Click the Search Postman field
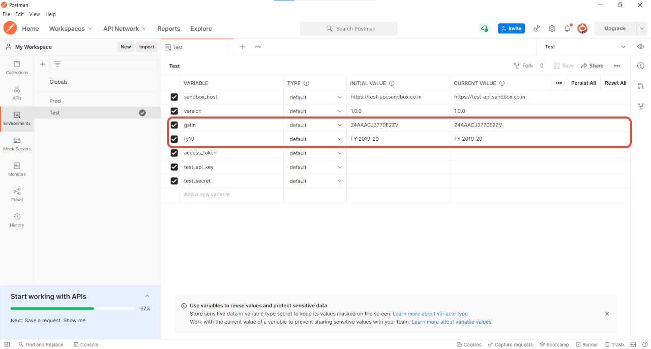This screenshot has height=349, width=651. coord(349,29)
